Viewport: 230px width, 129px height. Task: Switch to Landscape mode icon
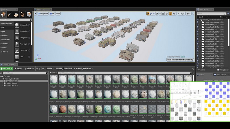pos(16,15)
